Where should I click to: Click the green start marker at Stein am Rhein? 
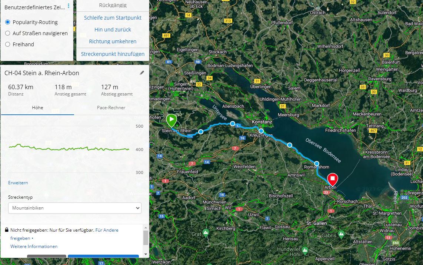coord(171,120)
